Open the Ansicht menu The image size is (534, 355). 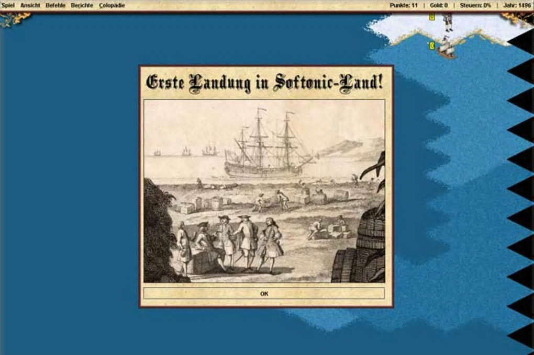[x=30, y=5]
